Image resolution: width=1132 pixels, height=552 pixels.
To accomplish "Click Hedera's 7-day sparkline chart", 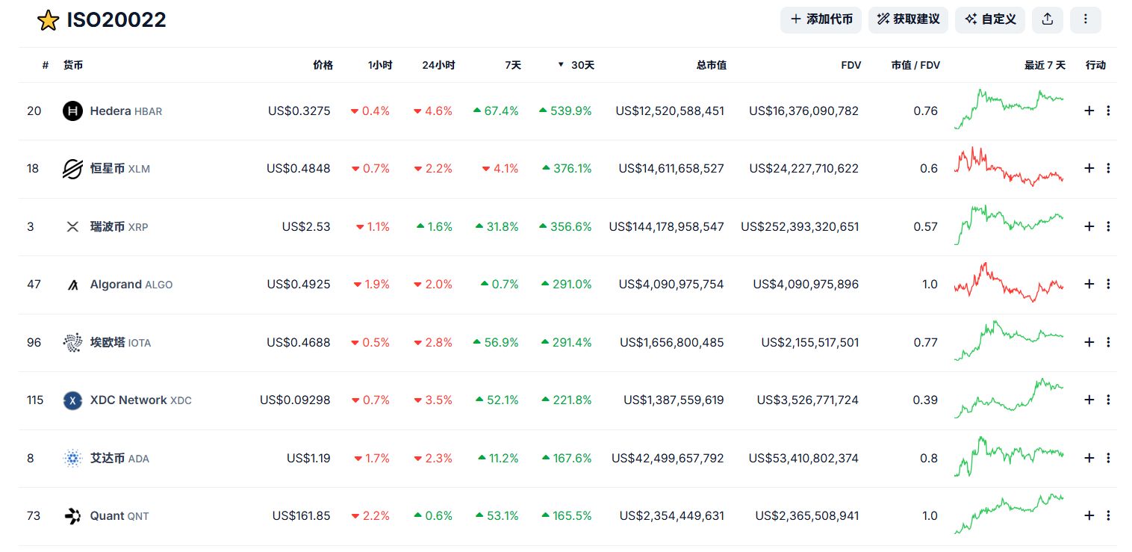I will pos(1009,109).
